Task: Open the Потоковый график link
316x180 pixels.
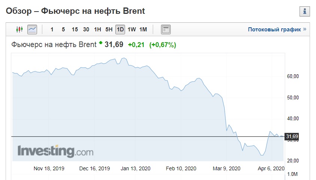Action: [x=274, y=30]
